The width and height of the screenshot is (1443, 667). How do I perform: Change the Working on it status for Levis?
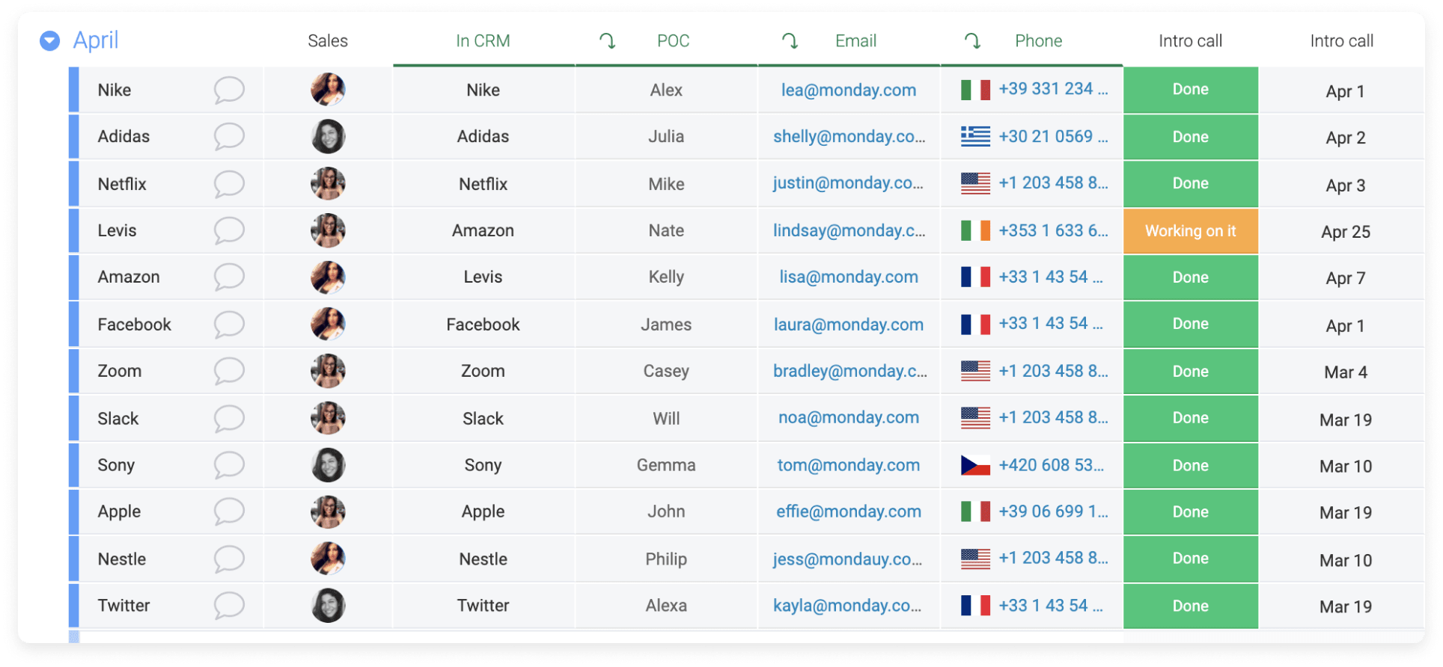[1191, 231]
